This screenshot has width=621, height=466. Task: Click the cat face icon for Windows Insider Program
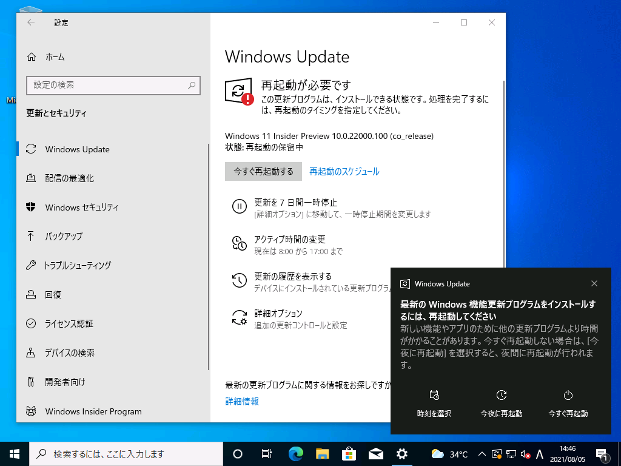point(31,411)
